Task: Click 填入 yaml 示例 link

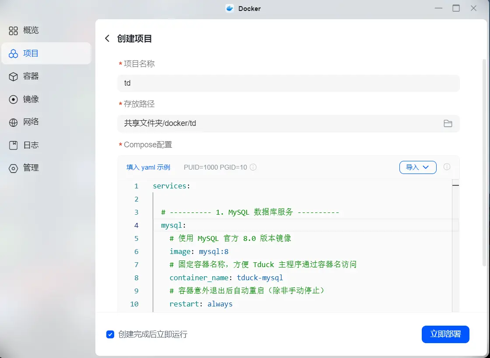Action: [148, 167]
